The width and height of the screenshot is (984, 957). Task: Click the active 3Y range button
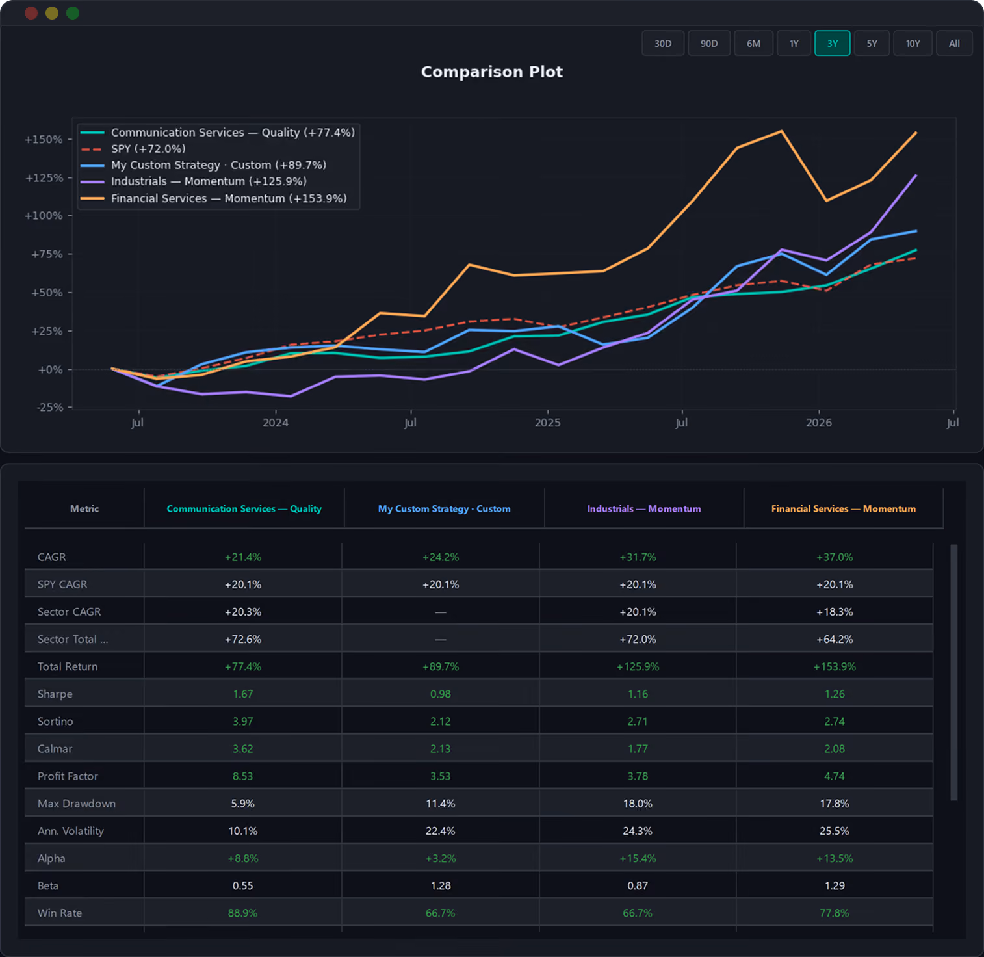833,44
